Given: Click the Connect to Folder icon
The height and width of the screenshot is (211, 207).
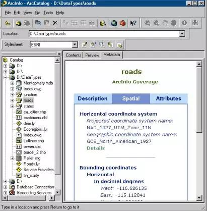Looking at the screenshot, I should [18, 23].
